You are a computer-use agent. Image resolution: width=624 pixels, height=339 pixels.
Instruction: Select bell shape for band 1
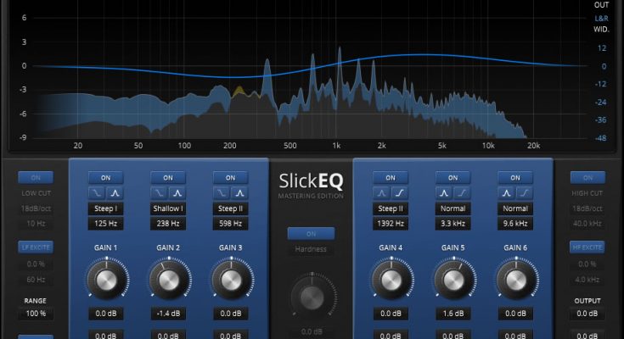114,194
